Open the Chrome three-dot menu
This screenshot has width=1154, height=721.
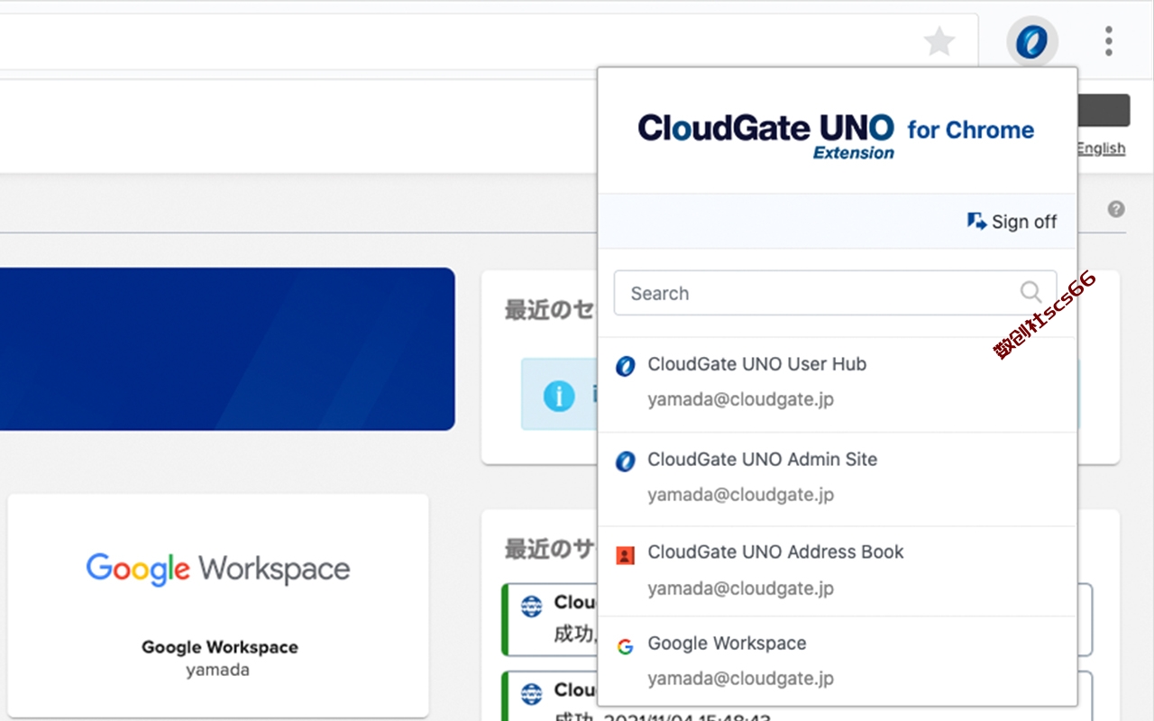[x=1108, y=41]
